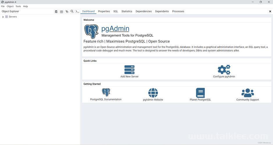Click the pgAdmin elephant logo in Welcome
Viewport: 273px width, 145px height.
[91, 32]
